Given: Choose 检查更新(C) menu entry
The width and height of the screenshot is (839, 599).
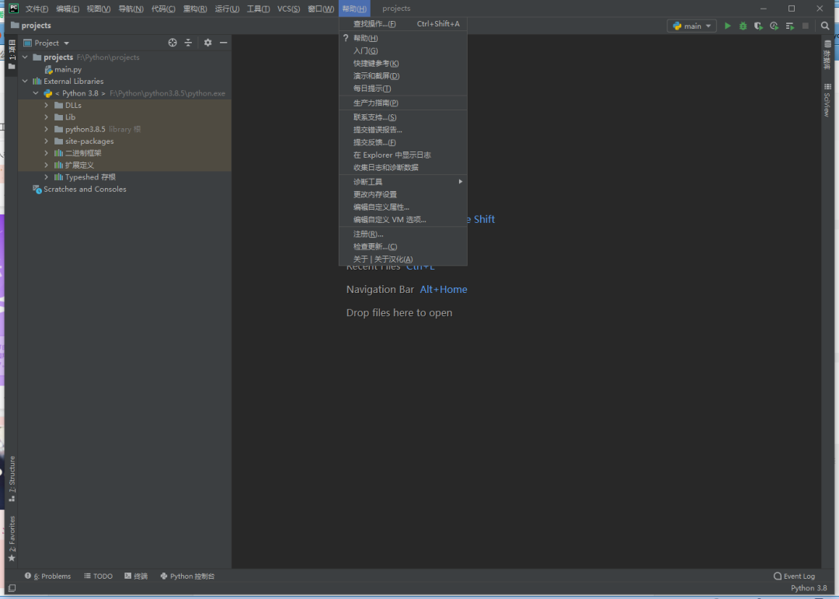Looking at the screenshot, I should [403, 247].
